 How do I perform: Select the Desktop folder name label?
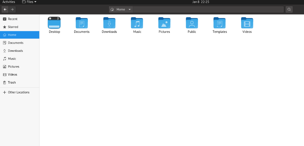[54, 32]
